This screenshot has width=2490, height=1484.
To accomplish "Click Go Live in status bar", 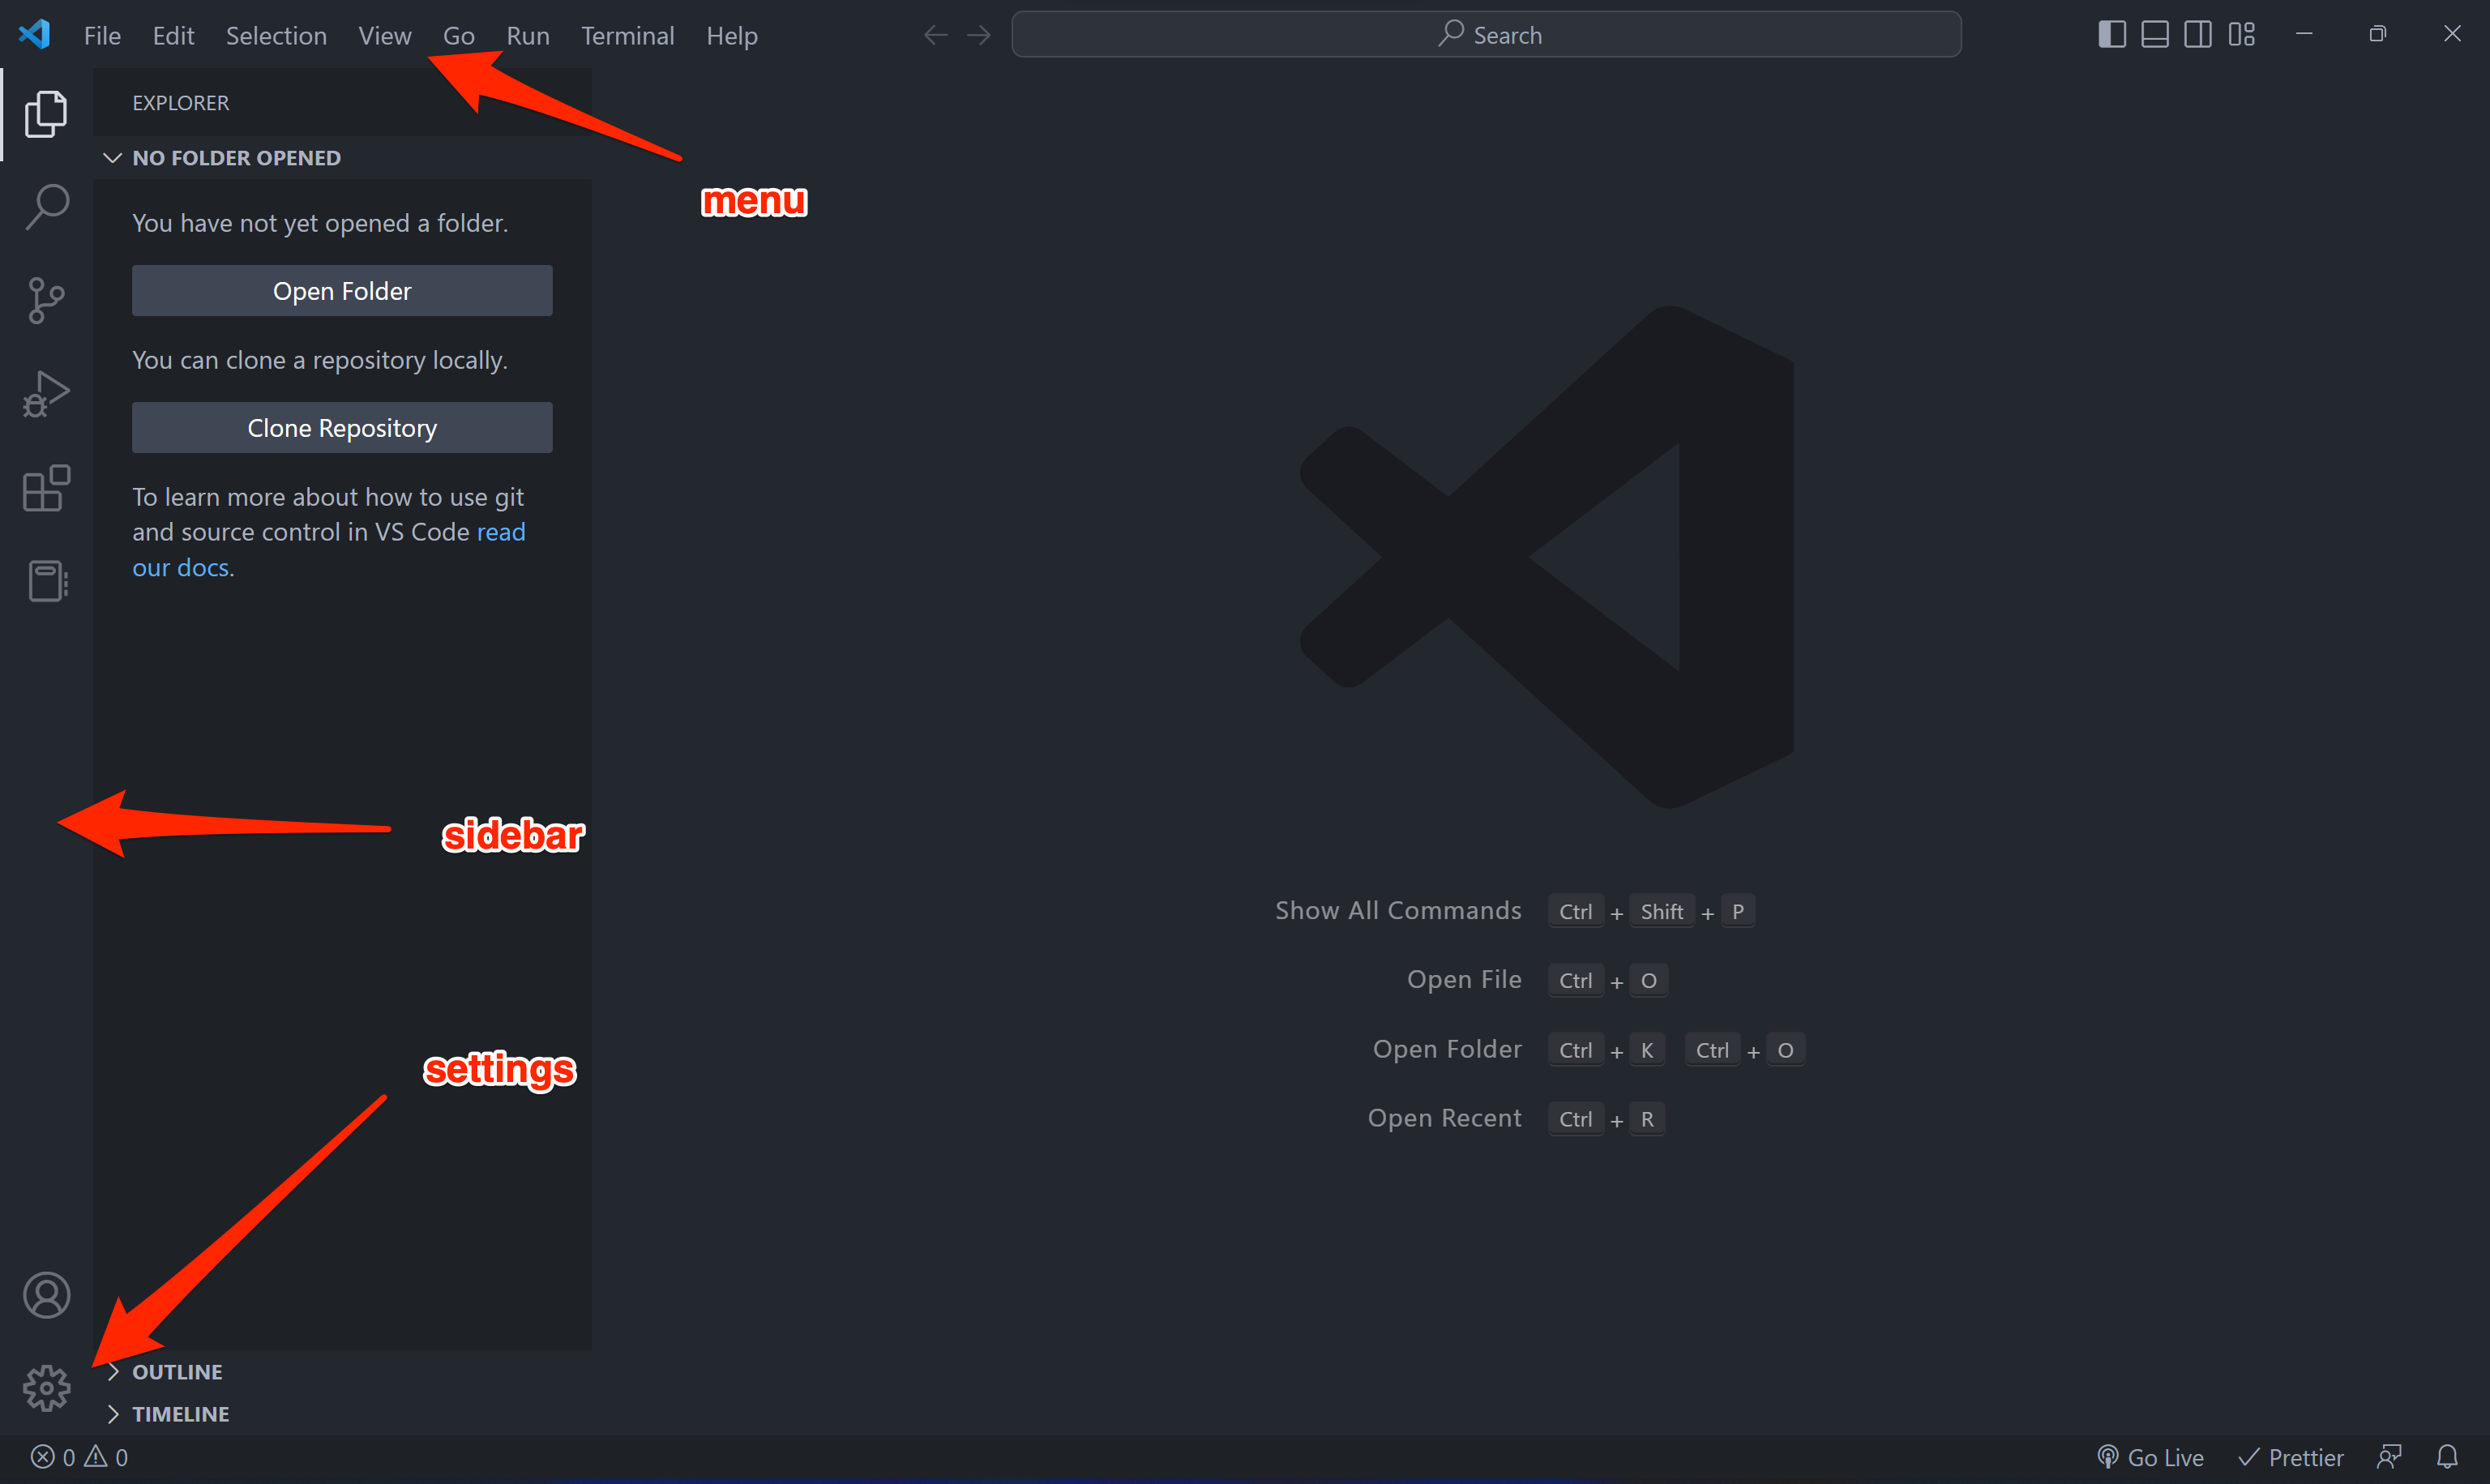I will coord(2150,1457).
